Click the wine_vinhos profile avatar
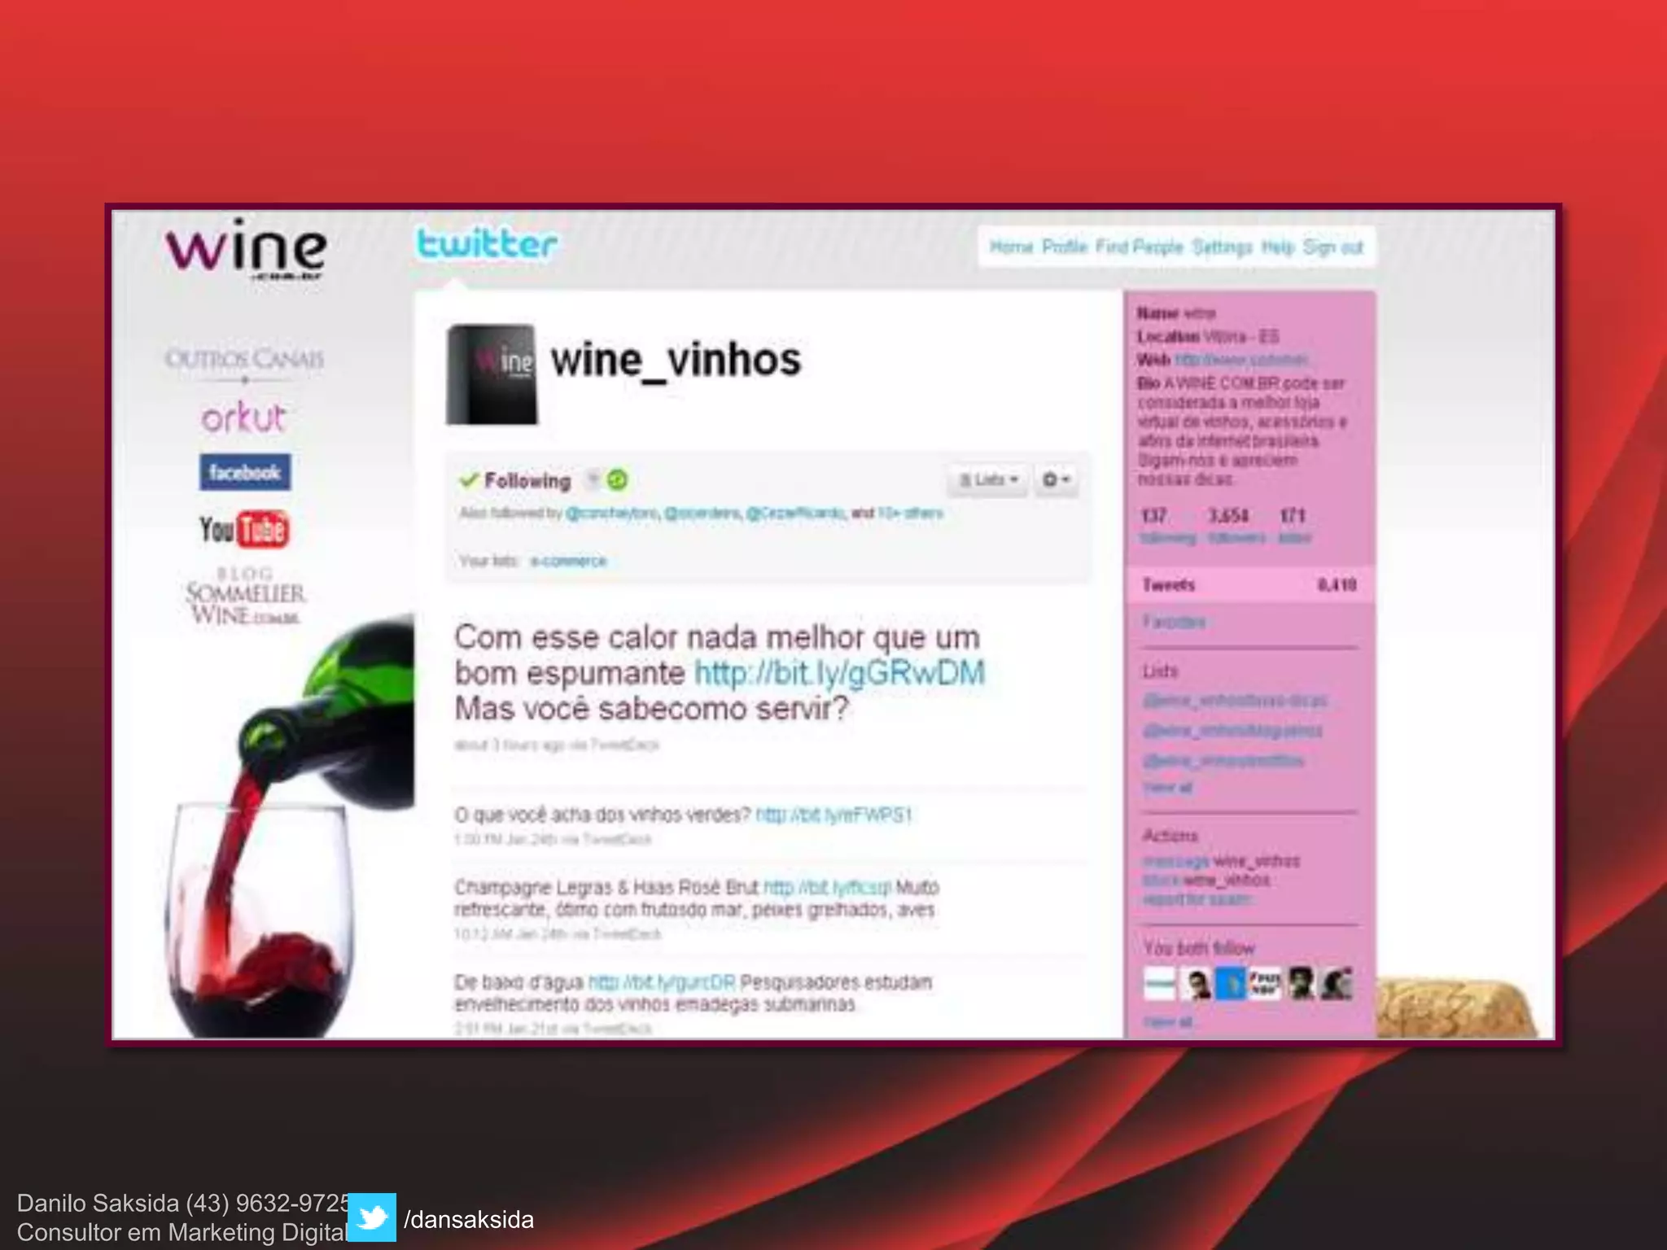Viewport: 1667px width, 1250px height. tap(492, 374)
